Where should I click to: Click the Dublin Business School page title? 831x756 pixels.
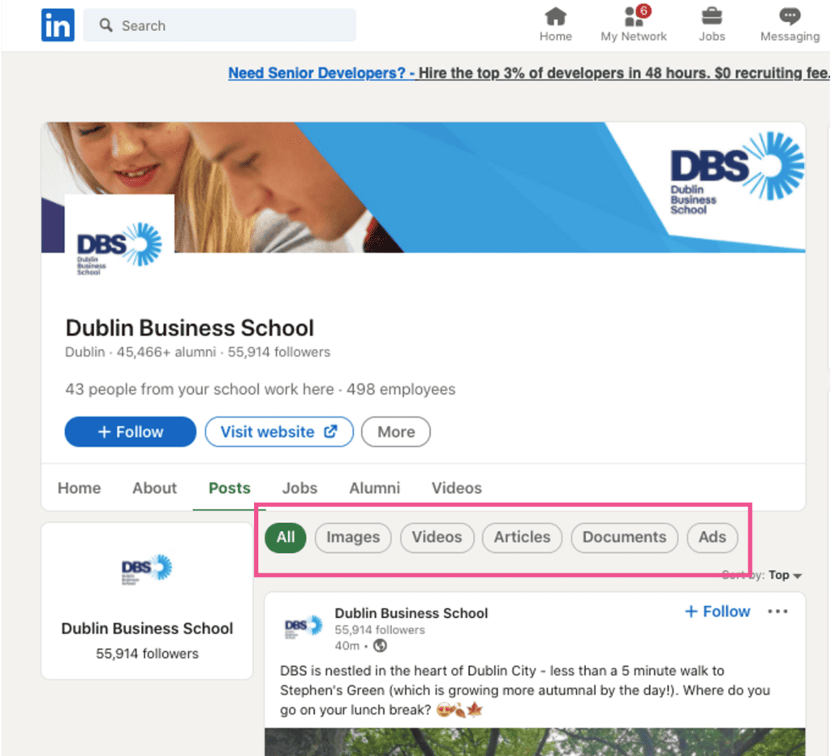pos(190,327)
